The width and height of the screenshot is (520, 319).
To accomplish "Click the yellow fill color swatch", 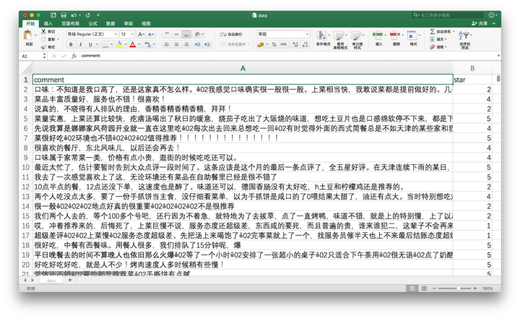I will (119, 44).
